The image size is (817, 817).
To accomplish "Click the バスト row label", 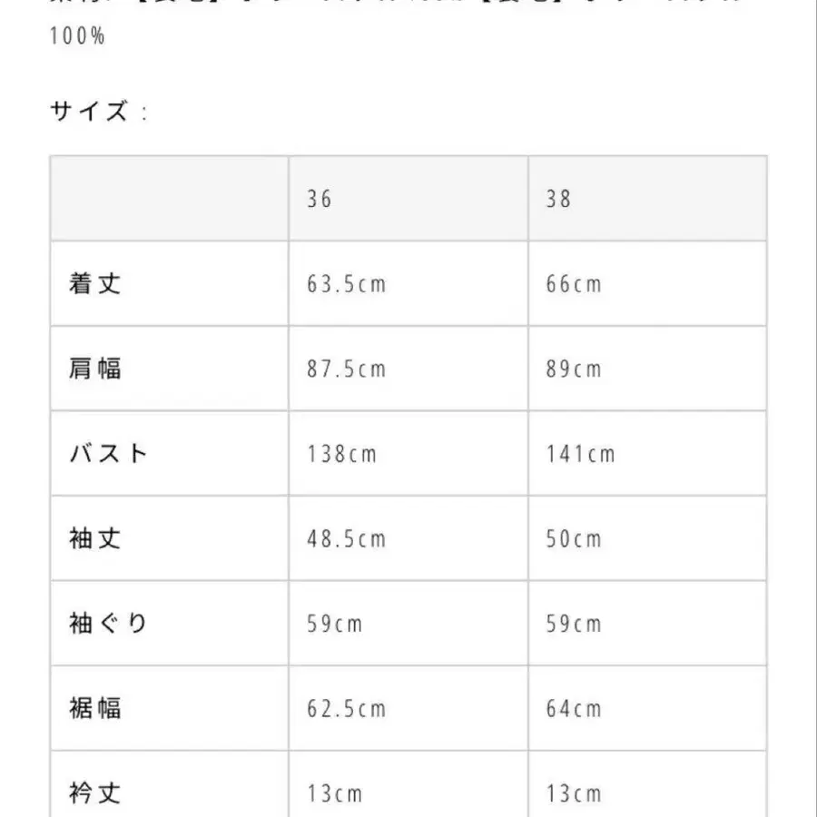I will point(108,454).
